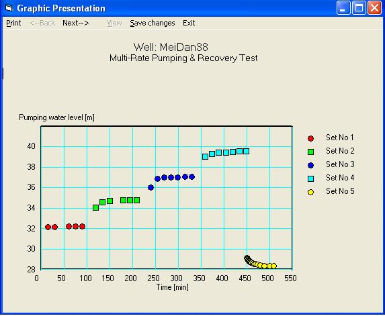
Task: Select the Well: MeiDan38 chart title
Action: 171,47
